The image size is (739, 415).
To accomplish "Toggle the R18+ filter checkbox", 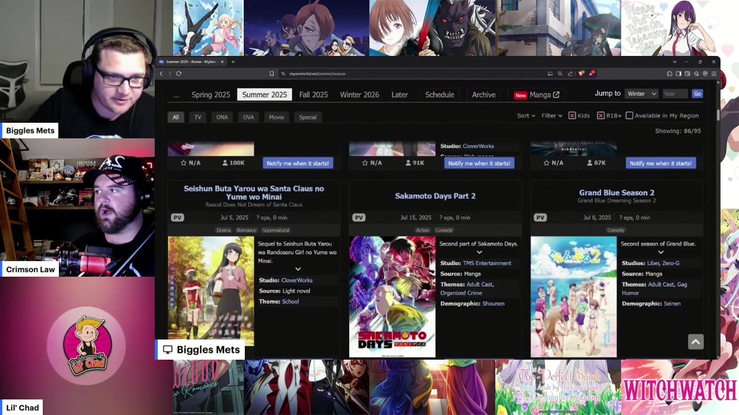I will [x=600, y=115].
